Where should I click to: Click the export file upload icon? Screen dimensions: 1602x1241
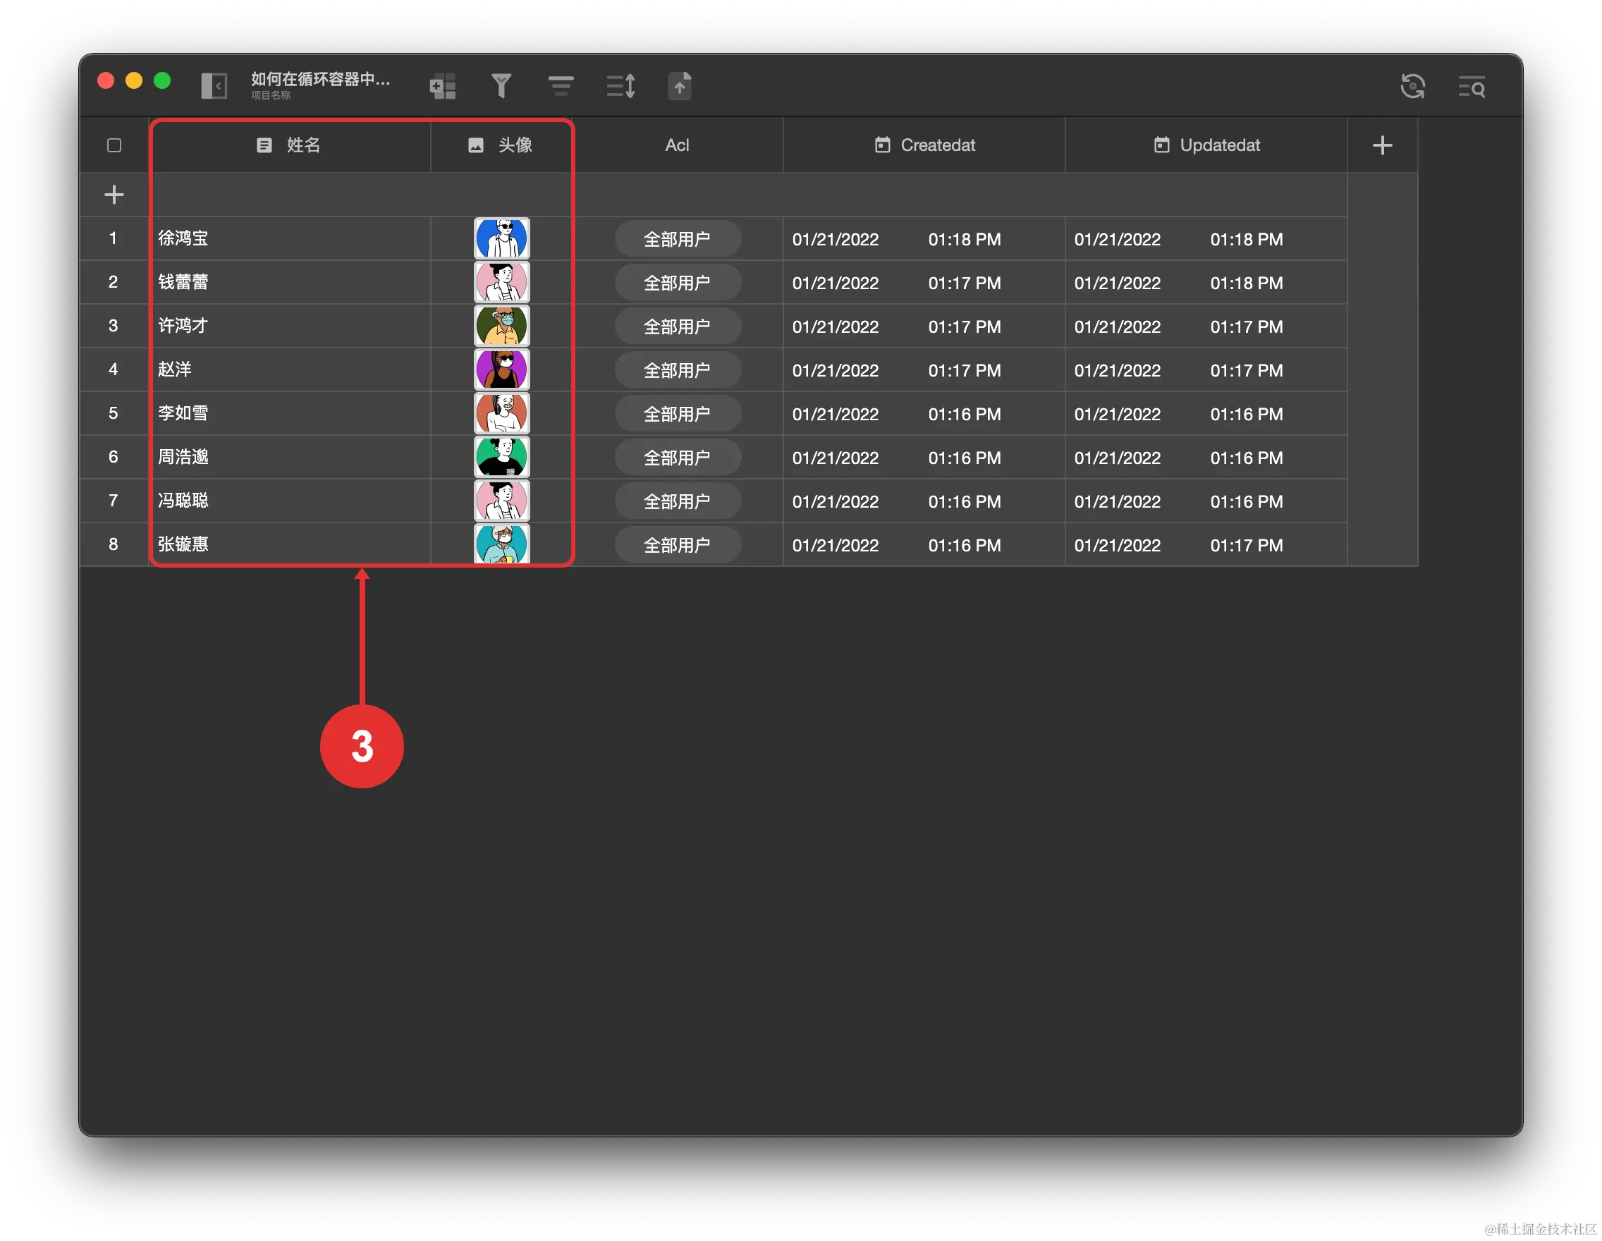pos(680,86)
